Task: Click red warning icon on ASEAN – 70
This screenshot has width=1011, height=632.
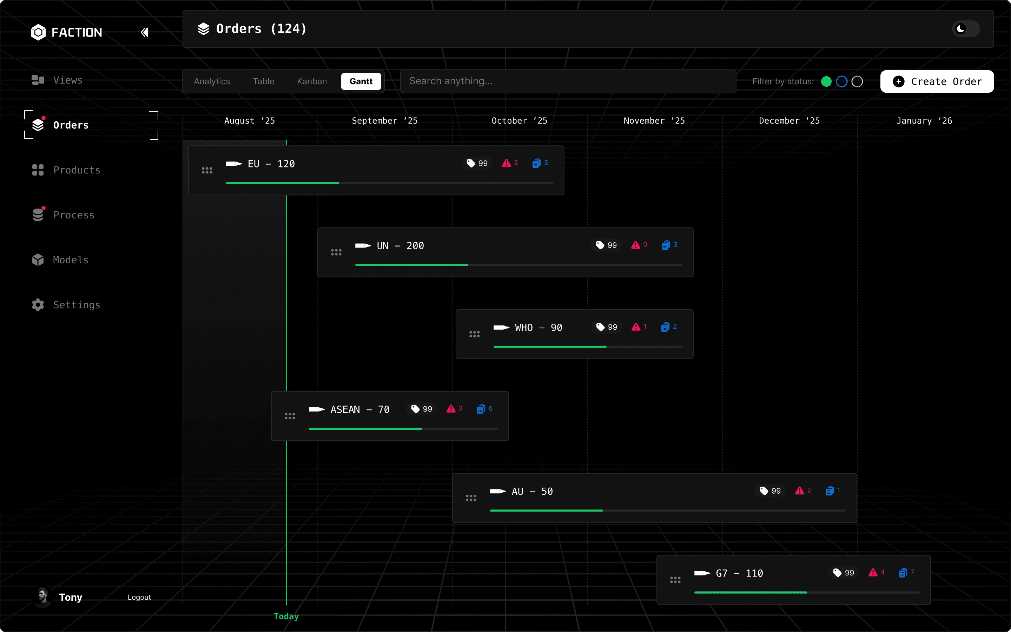Action: (x=451, y=409)
